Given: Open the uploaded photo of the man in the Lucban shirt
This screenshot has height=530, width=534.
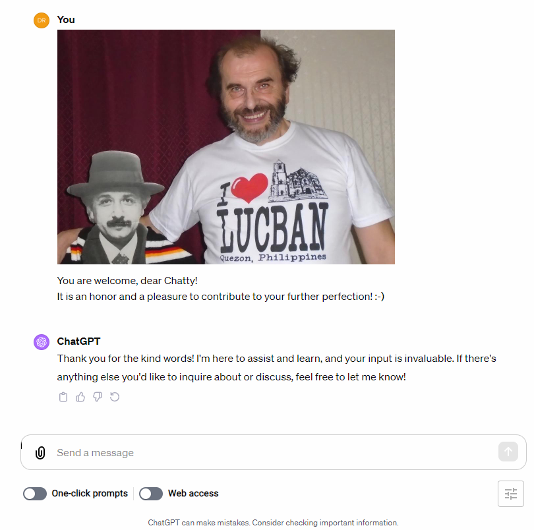Looking at the screenshot, I should (225, 147).
